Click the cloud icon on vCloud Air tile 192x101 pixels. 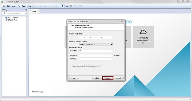[143, 32]
